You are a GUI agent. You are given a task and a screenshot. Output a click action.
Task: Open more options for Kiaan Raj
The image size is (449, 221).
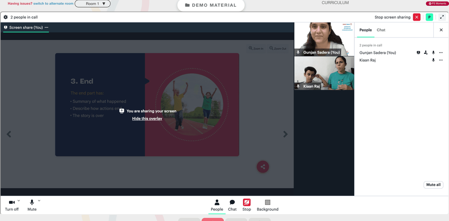tap(441, 60)
